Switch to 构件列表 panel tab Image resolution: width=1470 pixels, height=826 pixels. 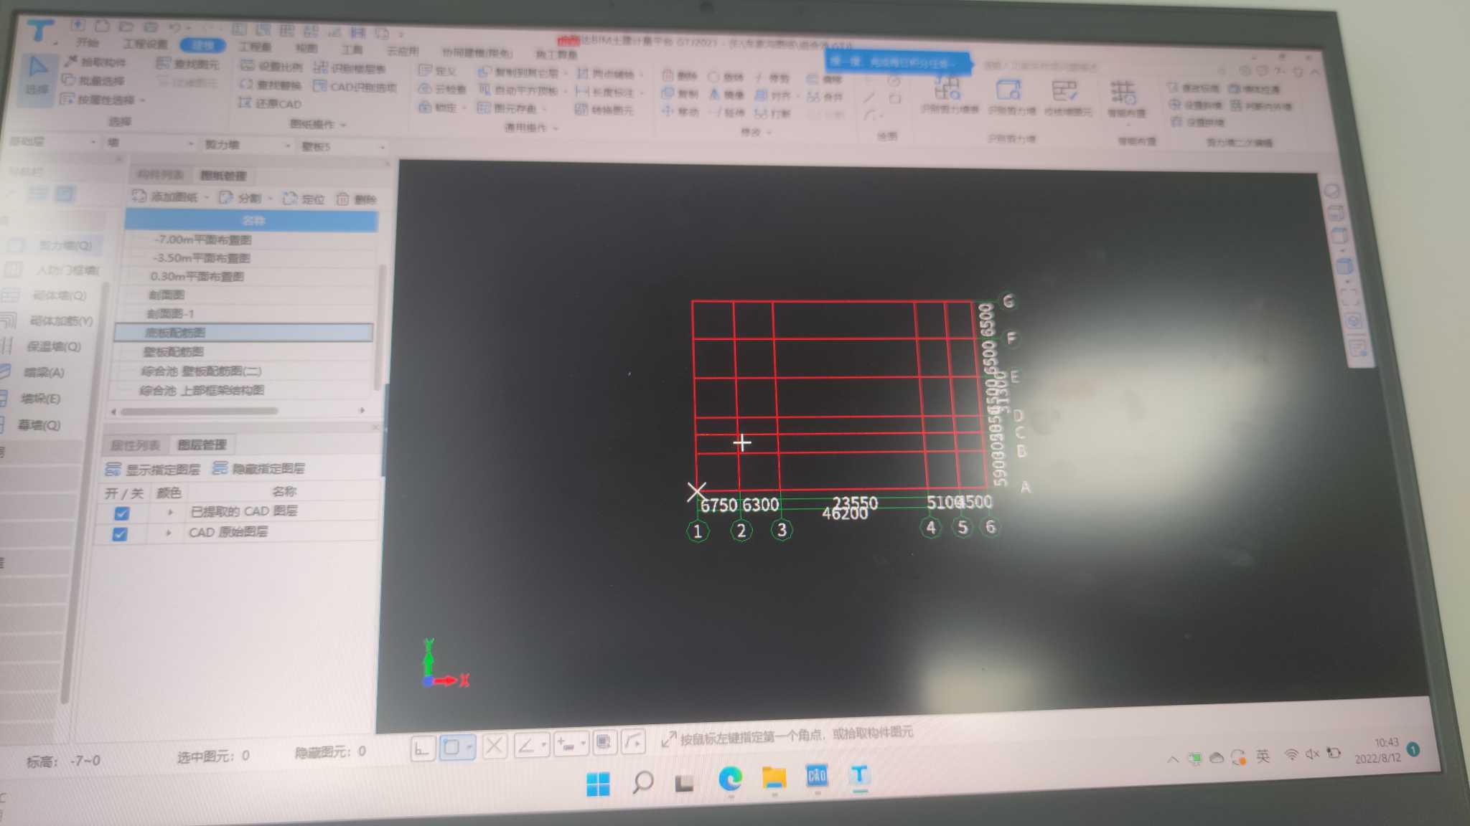[x=161, y=174]
